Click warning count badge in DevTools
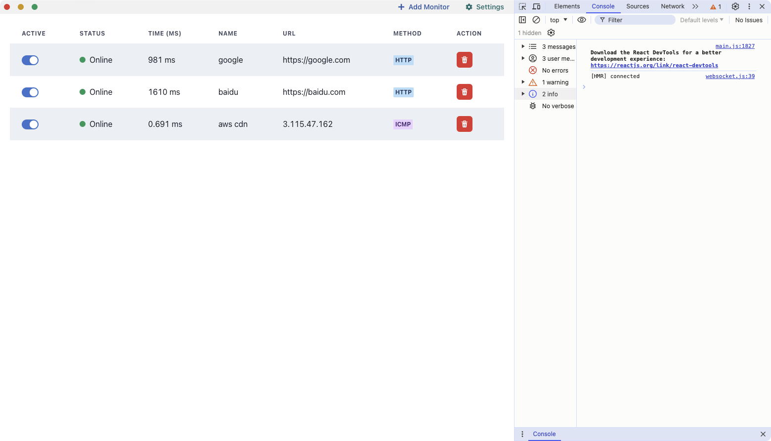771x441 pixels. (x=716, y=7)
